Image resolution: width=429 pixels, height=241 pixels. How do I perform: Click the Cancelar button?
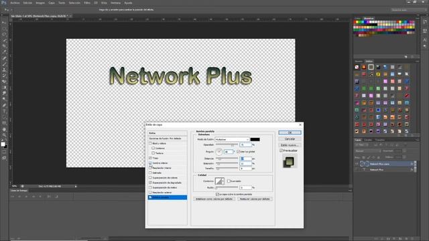pyautogui.click(x=290, y=139)
